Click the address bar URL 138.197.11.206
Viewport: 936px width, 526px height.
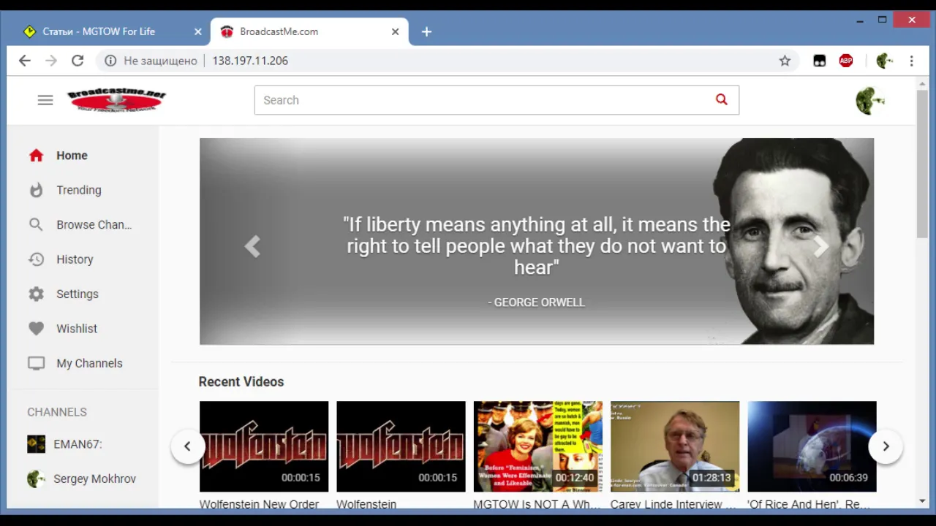point(250,61)
